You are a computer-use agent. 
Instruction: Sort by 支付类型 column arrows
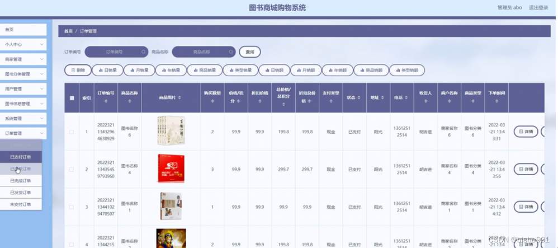point(331,101)
